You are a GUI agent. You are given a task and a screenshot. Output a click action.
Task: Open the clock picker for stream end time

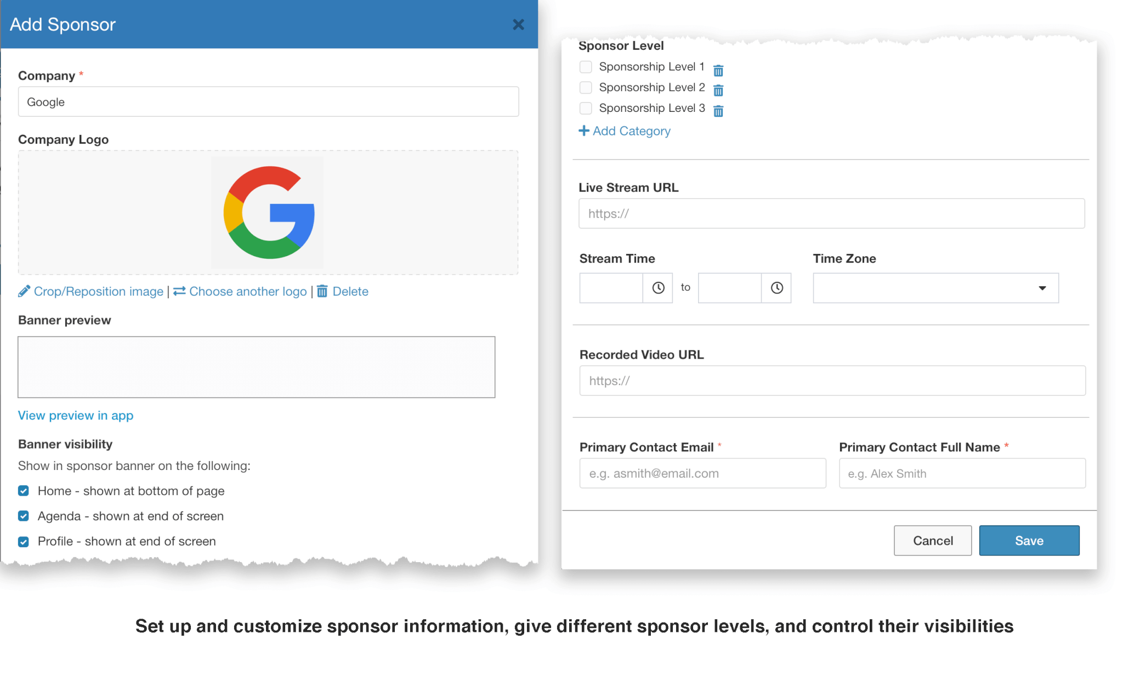[776, 287]
